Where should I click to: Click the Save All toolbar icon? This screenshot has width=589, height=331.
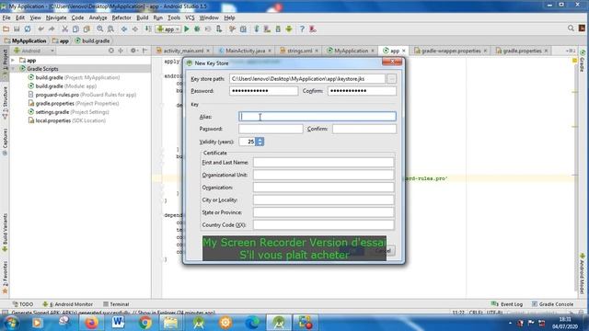(17, 29)
